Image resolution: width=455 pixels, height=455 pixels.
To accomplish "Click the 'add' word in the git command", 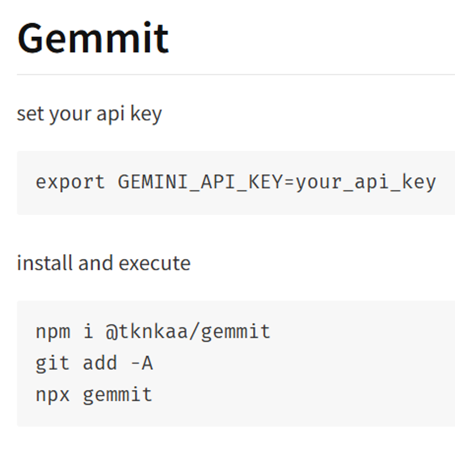I will [100, 363].
